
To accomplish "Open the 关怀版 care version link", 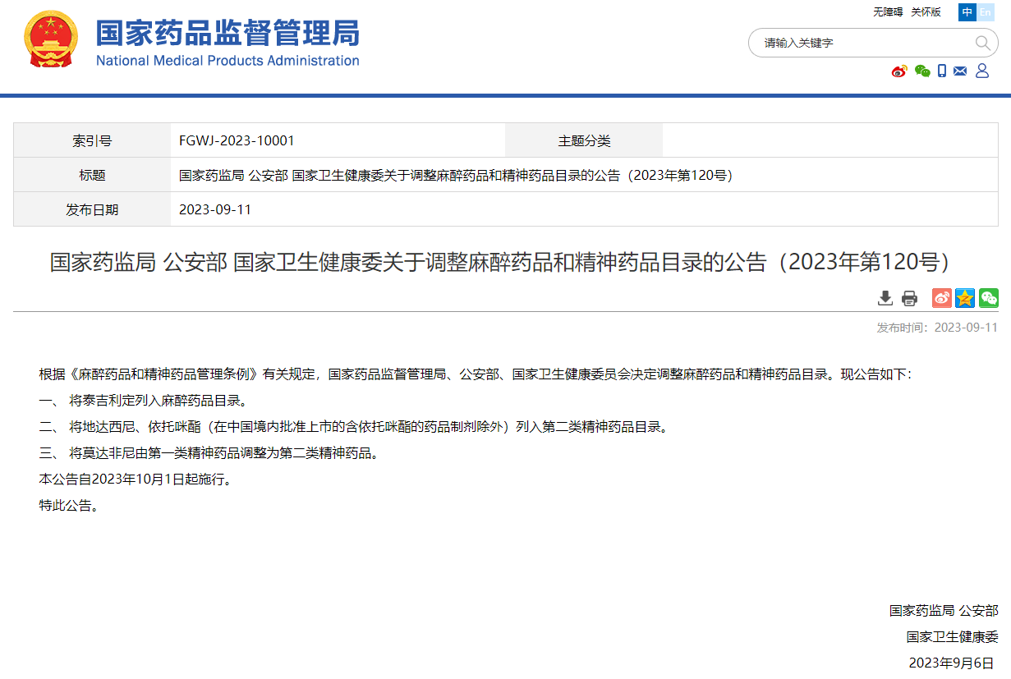I will tap(926, 12).
